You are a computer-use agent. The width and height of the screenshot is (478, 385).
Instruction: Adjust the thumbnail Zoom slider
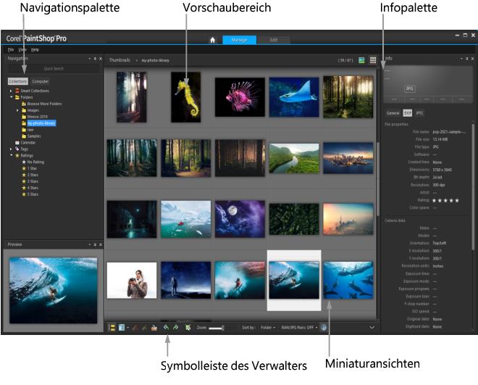click(216, 328)
